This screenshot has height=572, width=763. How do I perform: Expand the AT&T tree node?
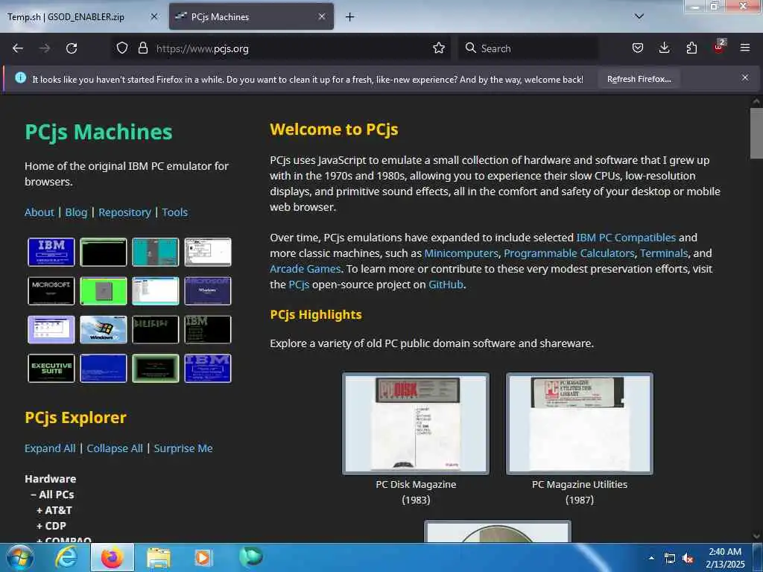54,511
